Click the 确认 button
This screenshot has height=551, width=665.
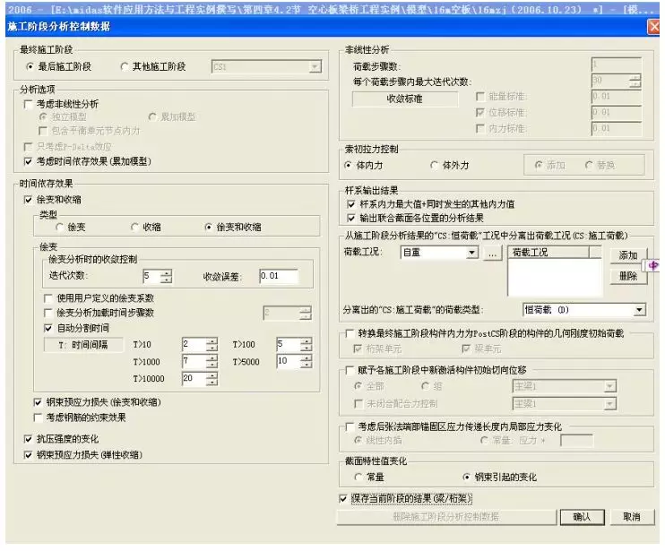point(582,517)
